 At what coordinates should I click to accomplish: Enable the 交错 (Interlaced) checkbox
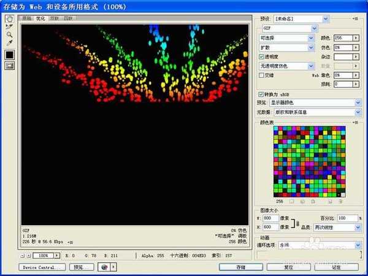coord(262,75)
